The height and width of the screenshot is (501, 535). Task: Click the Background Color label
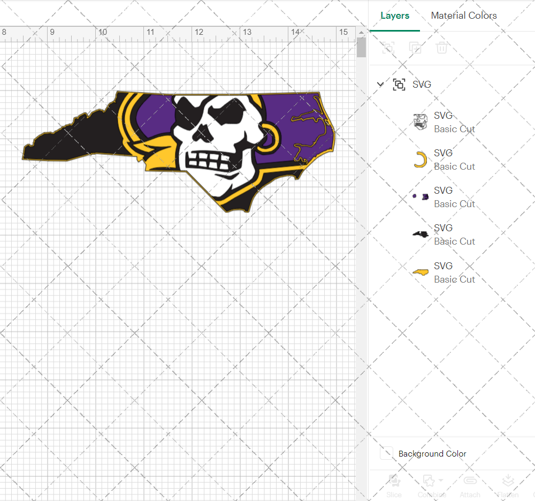pos(432,453)
